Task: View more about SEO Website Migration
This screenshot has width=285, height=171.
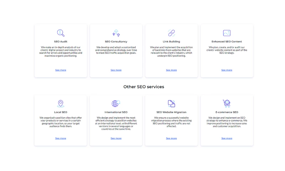Action: pyautogui.click(x=171, y=138)
